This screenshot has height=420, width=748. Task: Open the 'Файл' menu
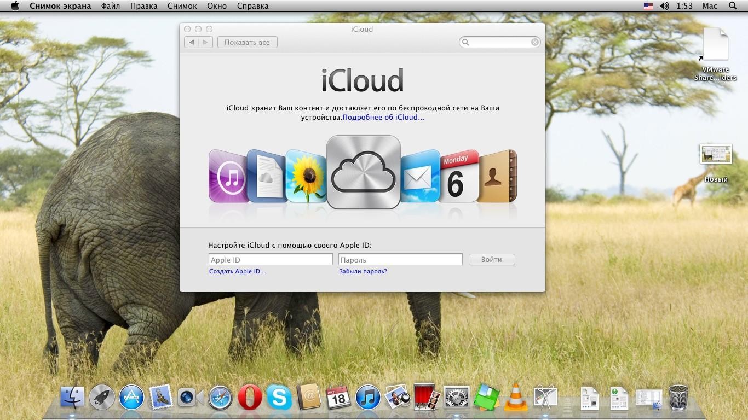pos(111,6)
